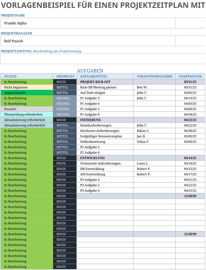
Task: Select the start date 04/03/25 cell
Action: pos(190,104)
